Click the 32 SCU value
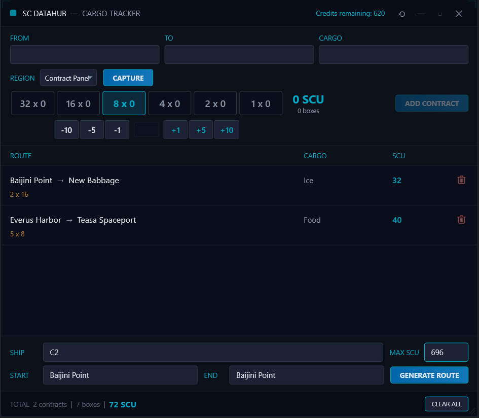 pos(397,181)
